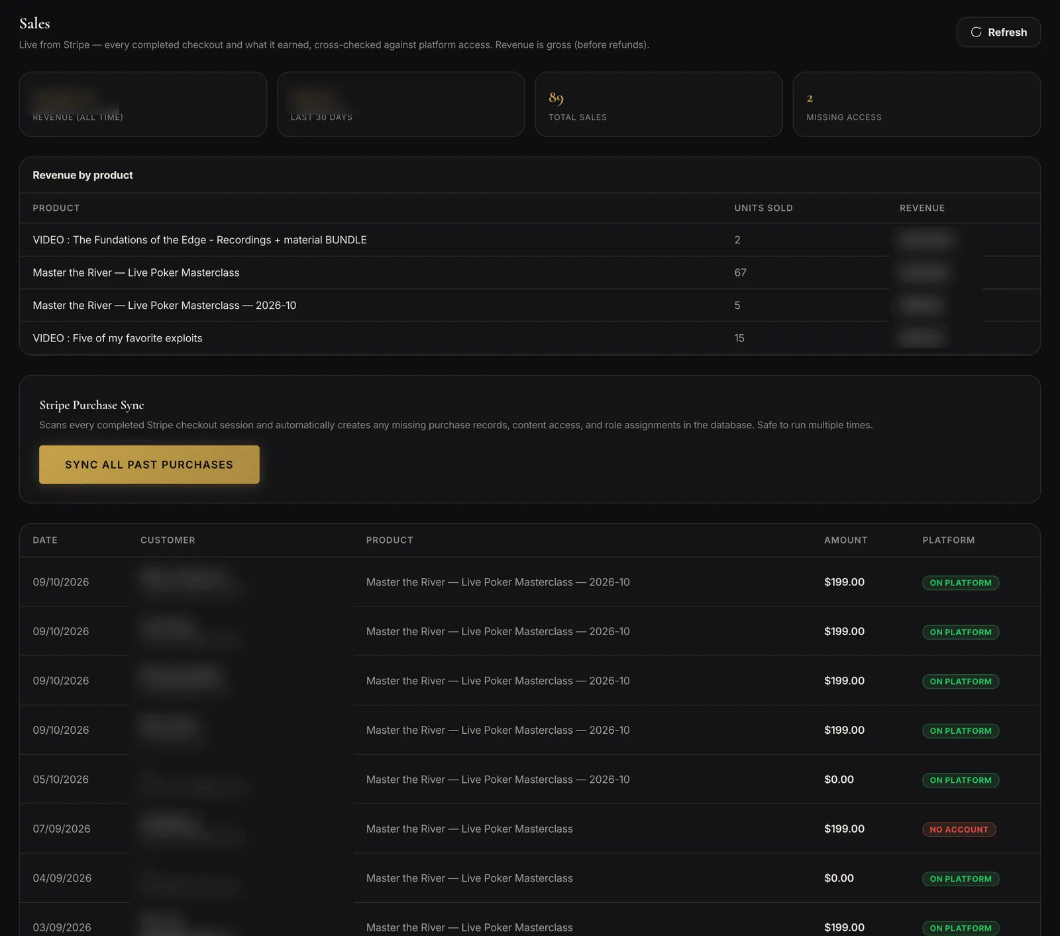Click Sync All Past Purchases button

149,464
